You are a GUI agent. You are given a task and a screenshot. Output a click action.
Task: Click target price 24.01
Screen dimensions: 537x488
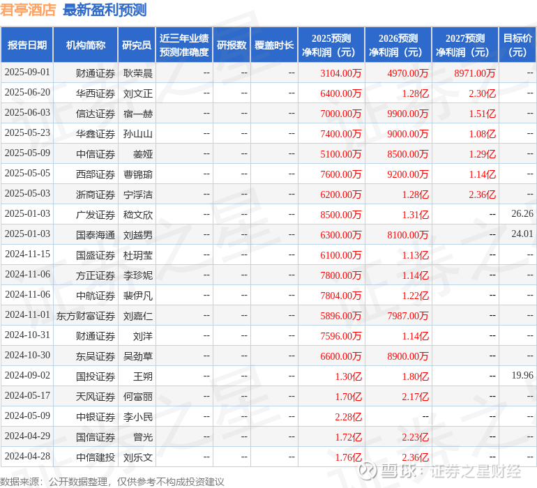tap(522, 234)
